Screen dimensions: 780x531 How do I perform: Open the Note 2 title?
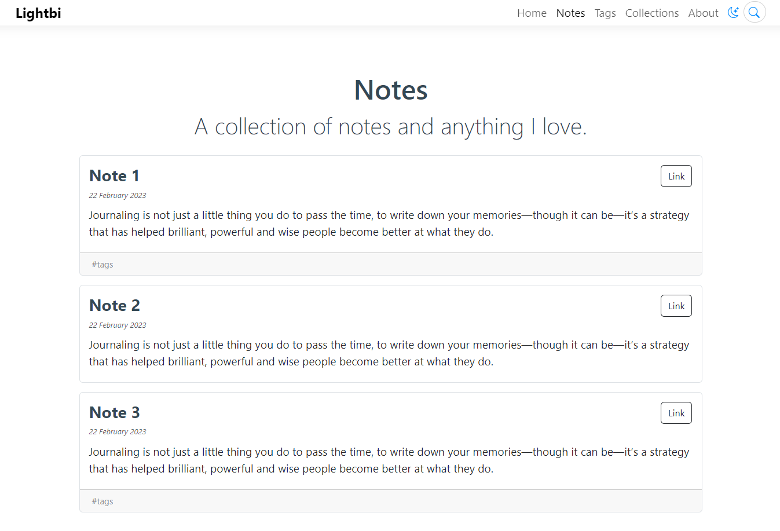coord(115,306)
